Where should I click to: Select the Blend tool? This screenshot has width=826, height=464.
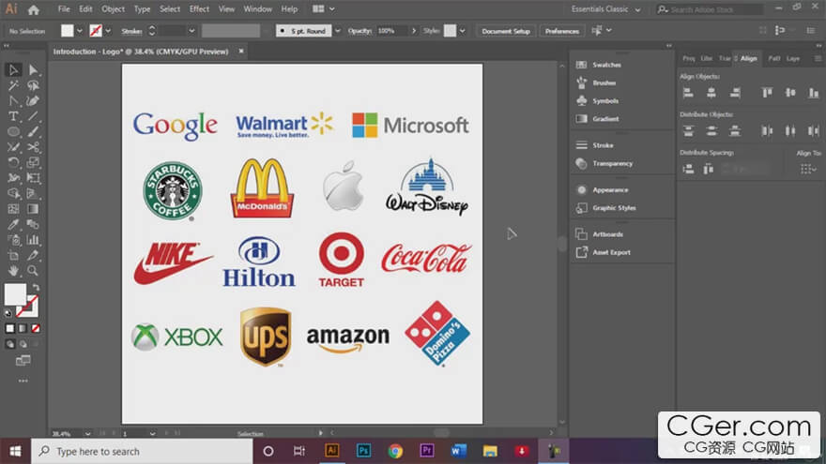coord(33,224)
